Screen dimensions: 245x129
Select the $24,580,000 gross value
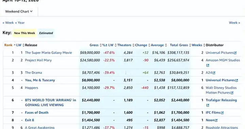(x=90, y=60)
